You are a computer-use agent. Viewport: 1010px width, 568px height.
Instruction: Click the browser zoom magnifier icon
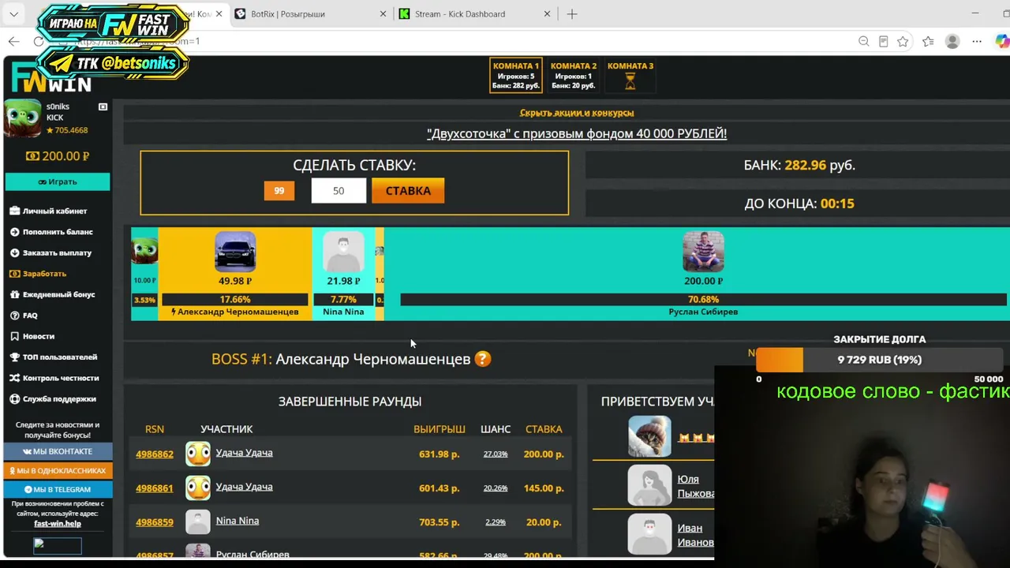tap(864, 41)
